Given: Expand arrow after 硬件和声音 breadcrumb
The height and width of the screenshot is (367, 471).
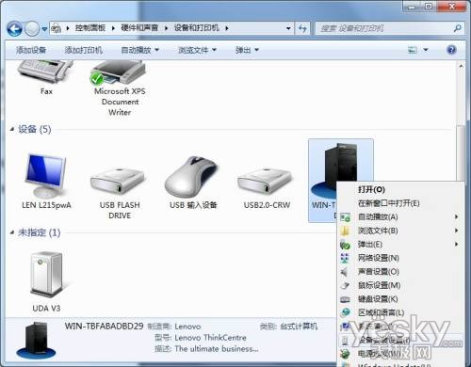Looking at the screenshot, I should click(167, 28).
